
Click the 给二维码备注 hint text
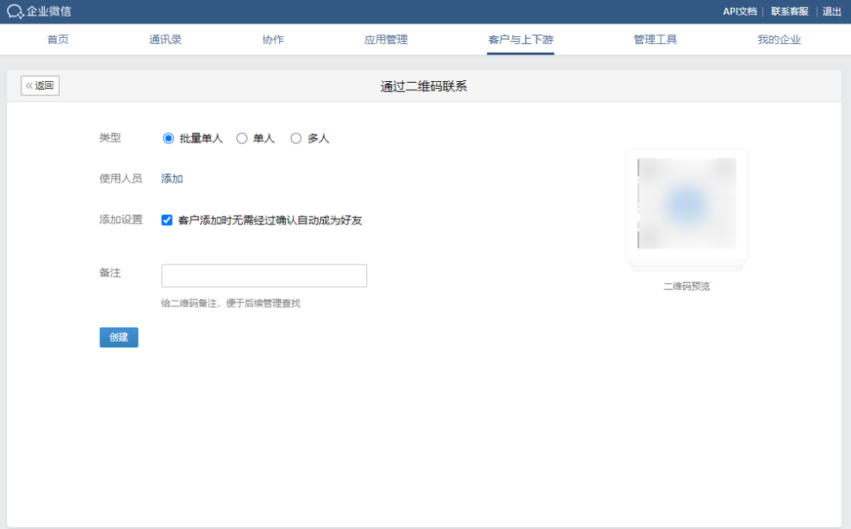tap(231, 304)
